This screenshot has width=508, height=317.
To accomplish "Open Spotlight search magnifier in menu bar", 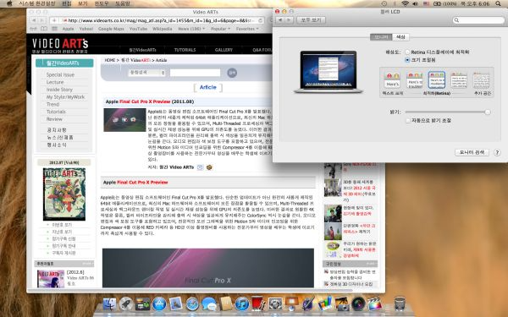I will [x=498, y=3].
